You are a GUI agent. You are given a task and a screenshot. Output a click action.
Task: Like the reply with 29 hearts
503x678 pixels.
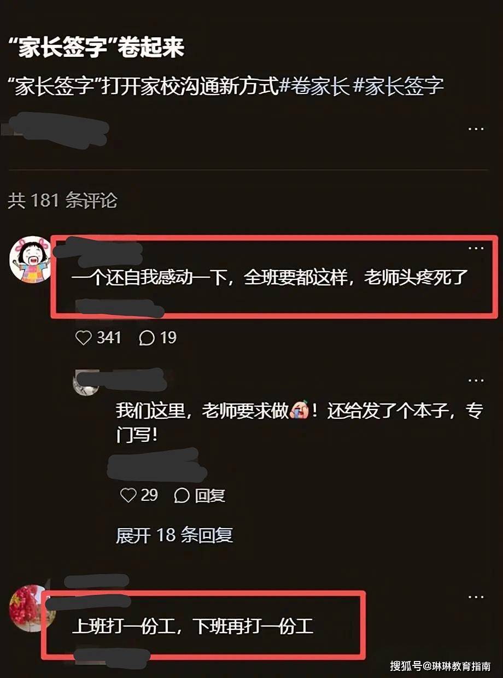tap(128, 495)
